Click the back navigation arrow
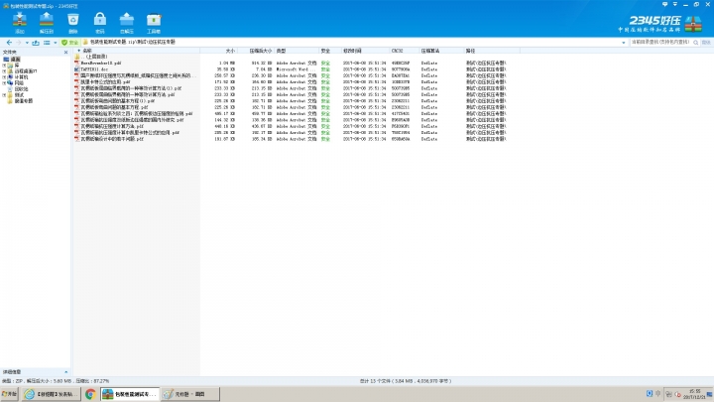714x402 pixels. 8,43
